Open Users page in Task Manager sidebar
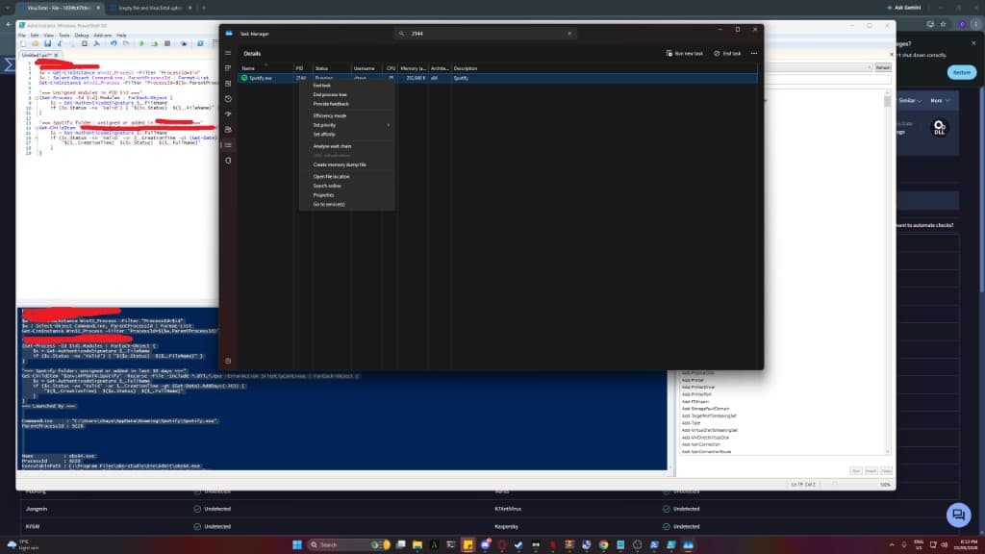Screen dimensions: 985x554 point(228,130)
